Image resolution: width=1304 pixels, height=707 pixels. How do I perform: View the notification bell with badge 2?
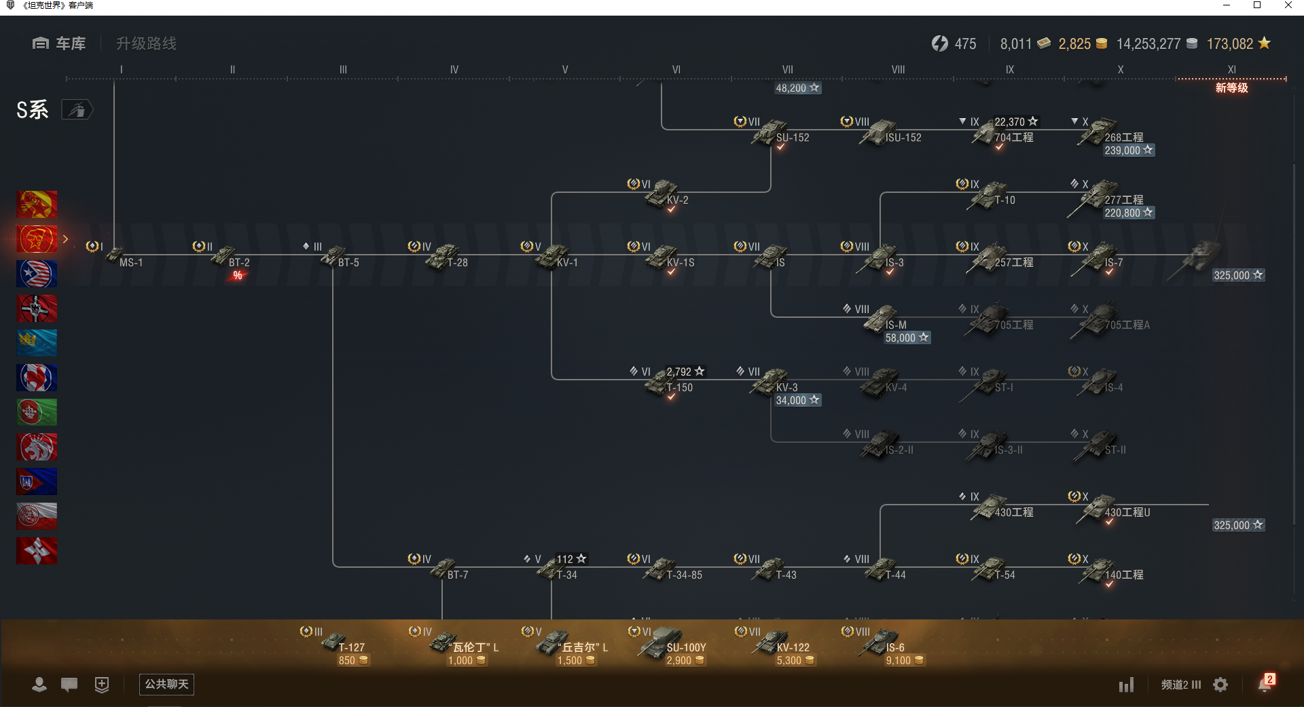point(1266,683)
